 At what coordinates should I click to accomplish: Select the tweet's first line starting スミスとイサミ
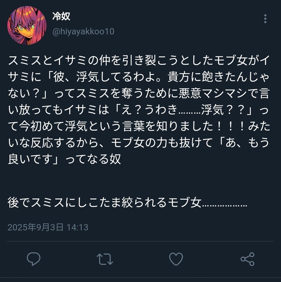[x=139, y=60]
